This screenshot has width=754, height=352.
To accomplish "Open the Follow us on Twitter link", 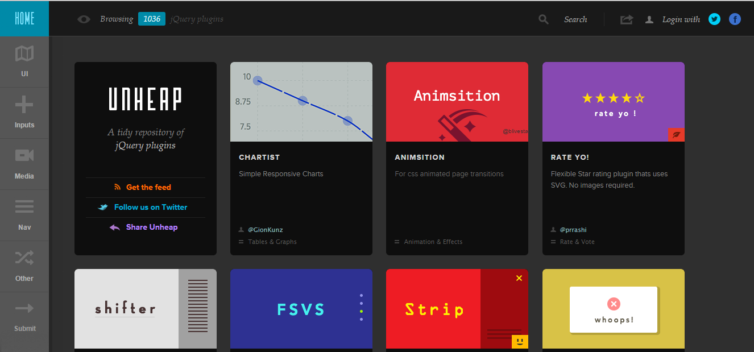I will click(151, 207).
